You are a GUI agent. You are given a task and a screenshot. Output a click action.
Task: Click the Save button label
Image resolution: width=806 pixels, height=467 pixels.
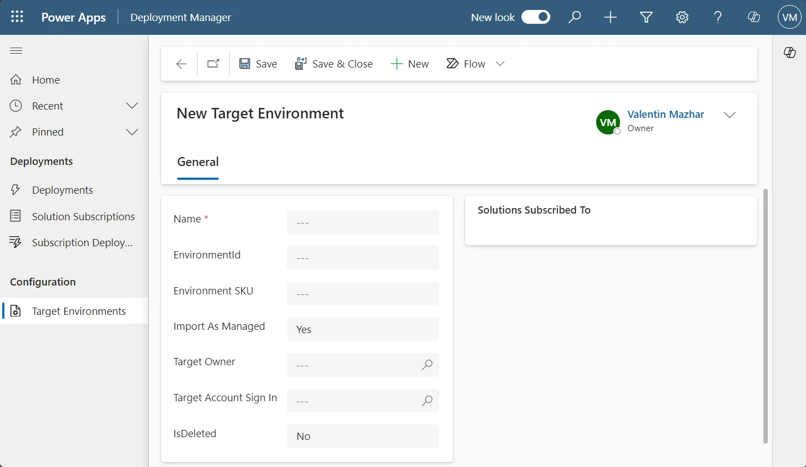[x=266, y=64]
